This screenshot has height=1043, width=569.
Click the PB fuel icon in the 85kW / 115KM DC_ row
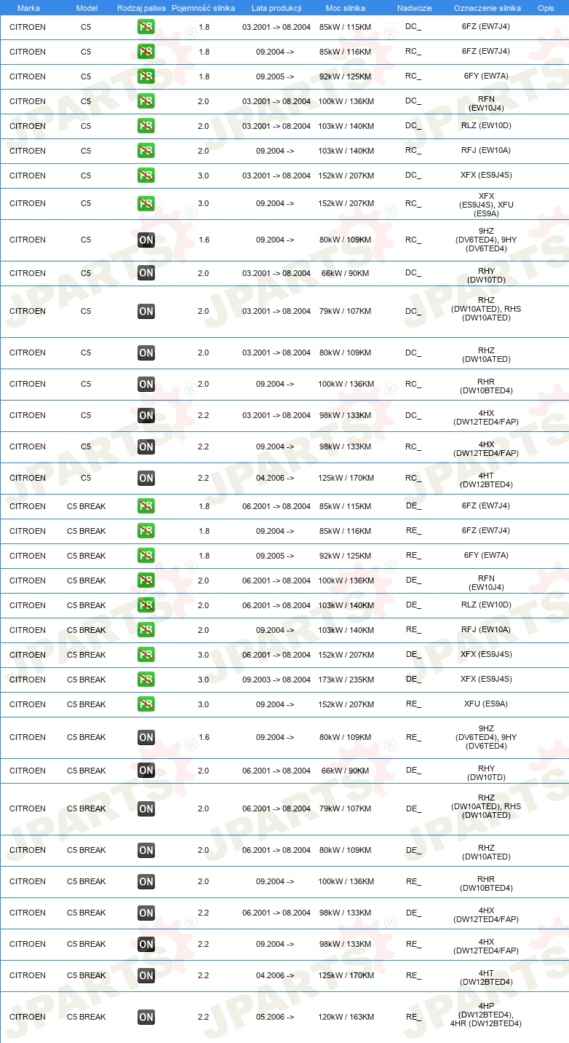pyautogui.click(x=146, y=27)
